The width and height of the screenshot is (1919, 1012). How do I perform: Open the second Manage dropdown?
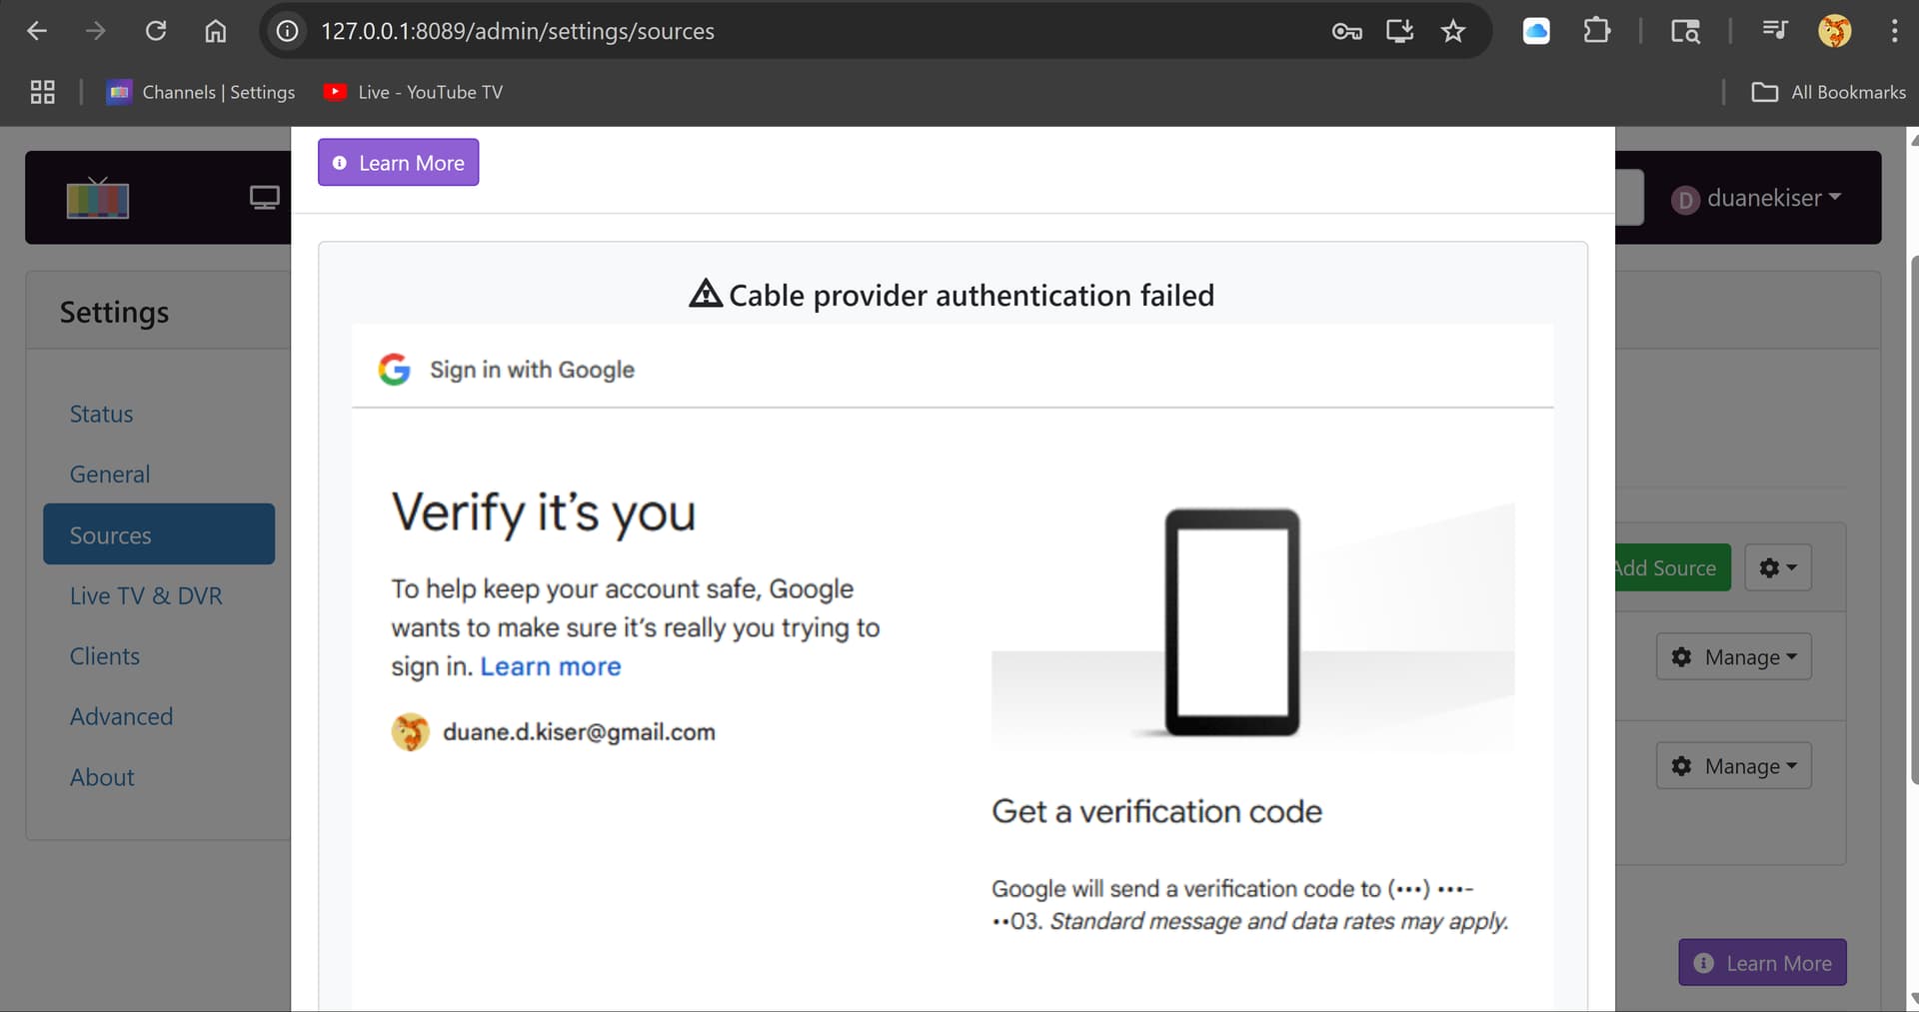coord(1733,765)
